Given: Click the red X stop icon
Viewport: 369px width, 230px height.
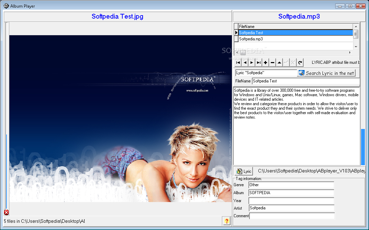Looking at the screenshot, I should click(6, 212).
